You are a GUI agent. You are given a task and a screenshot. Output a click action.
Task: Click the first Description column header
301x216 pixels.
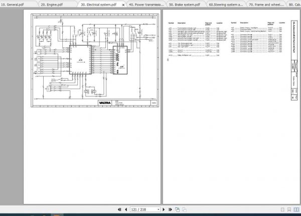(x=182, y=23)
